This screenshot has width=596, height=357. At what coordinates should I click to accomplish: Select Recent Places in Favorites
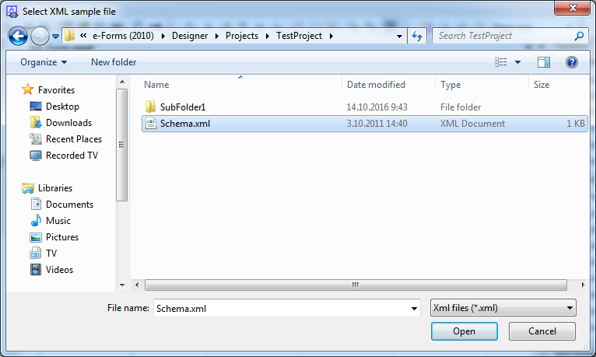74,139
